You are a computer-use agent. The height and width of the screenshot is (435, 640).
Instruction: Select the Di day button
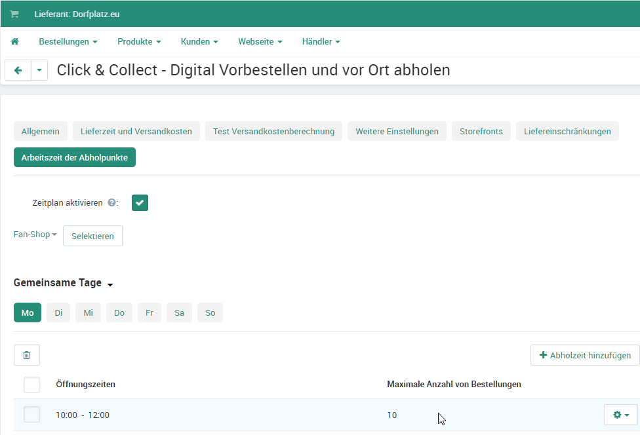pyautogui.click(x=58, y=312)
